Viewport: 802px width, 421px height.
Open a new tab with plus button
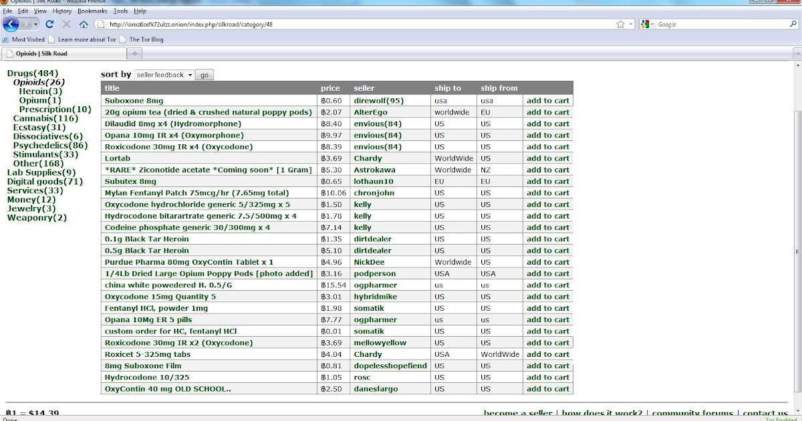(134, 53)
